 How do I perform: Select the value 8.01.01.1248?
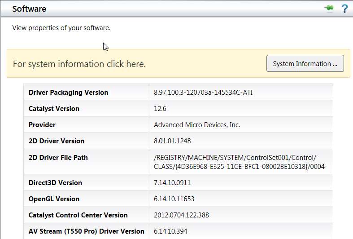point(172,141)
